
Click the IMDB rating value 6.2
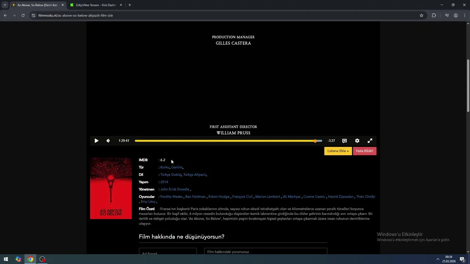(x=163, y=160)
